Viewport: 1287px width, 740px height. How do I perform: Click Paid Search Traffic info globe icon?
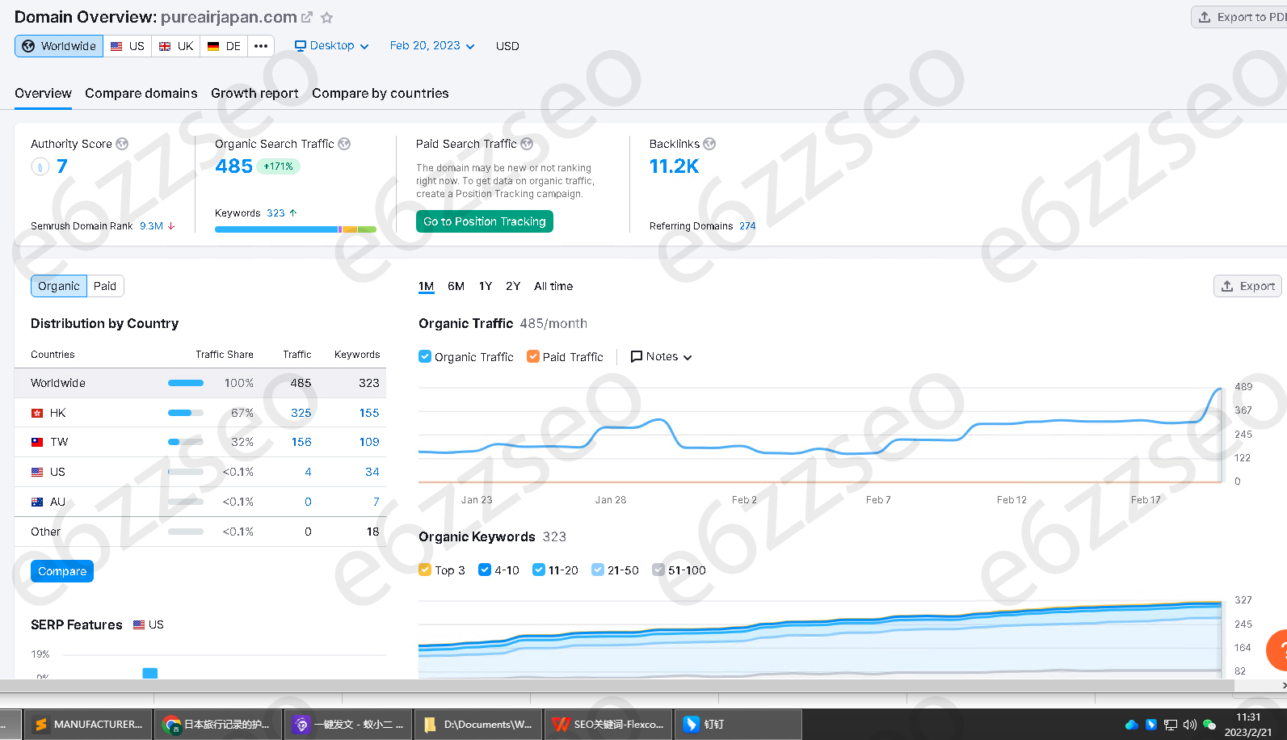point(527,144)
